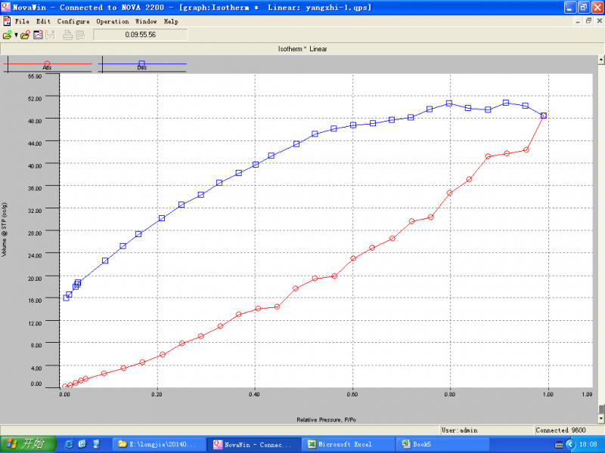Open the Configure menu
The height and width of the screenshot is (453, 605).
click(x=73, y=21)
